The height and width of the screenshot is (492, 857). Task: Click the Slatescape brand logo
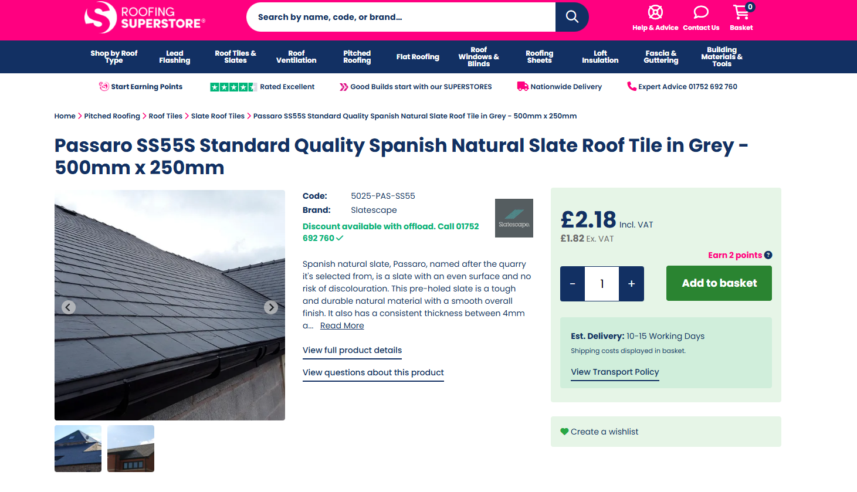tap(514, 218)
